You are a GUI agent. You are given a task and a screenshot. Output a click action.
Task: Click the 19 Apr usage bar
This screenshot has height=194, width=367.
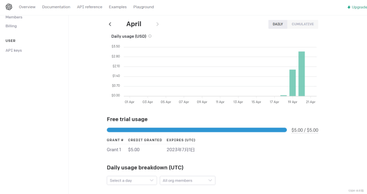click(293, 83)
